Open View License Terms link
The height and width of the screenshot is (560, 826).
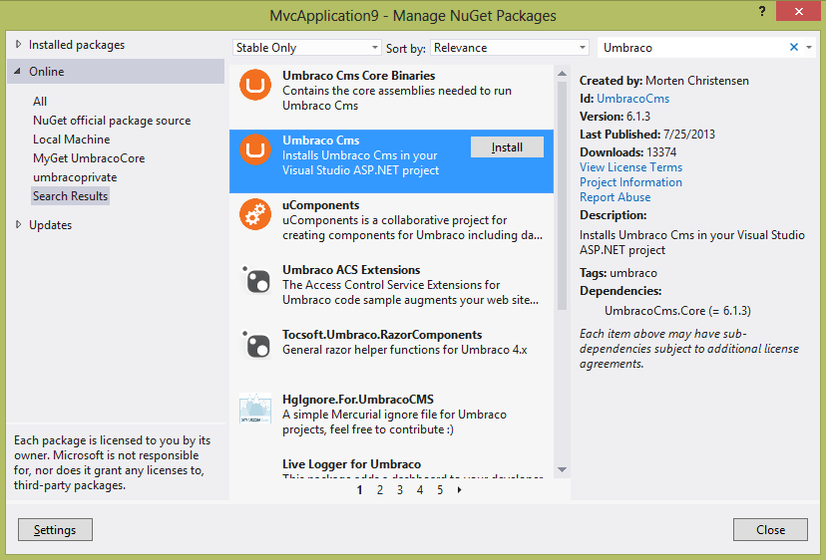click(631, 167)
